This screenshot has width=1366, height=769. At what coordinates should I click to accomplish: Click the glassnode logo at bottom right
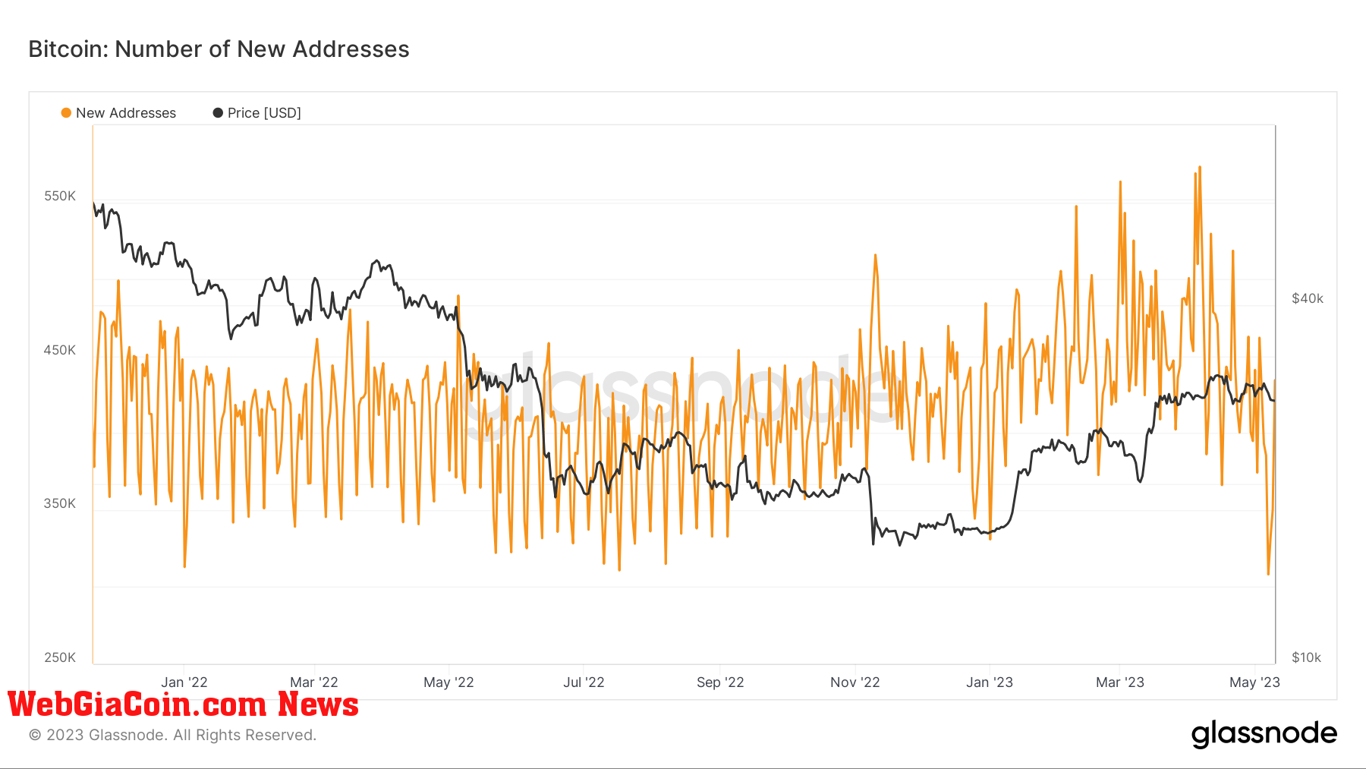(x=1264, y=734)
